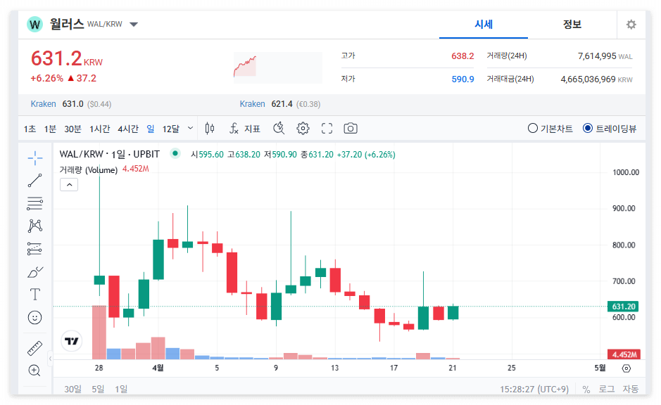Open settings gear at top right
661x405 pixels.
click(x=631, y=25)
